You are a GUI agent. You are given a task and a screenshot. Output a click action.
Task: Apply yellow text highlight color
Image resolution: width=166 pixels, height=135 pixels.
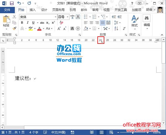[31, 28]
